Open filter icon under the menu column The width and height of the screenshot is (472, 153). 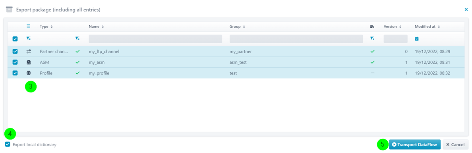pos(28,38)
